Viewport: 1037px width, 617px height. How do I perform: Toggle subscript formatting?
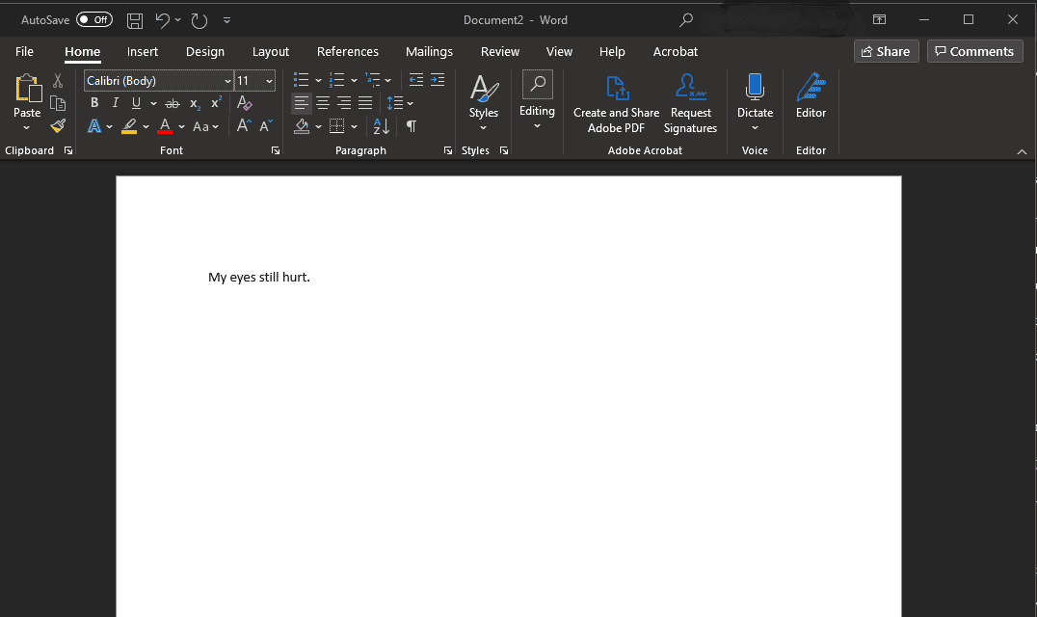pyautogui.click(x=194, y=103)
